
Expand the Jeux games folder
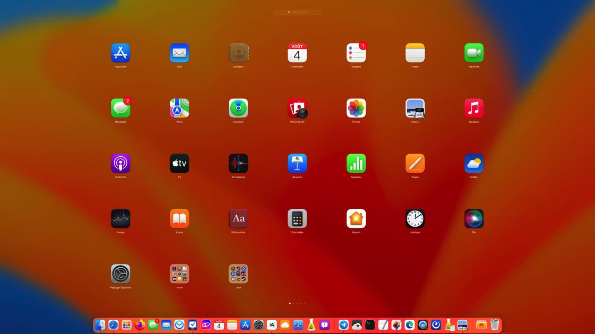(238, 274)
